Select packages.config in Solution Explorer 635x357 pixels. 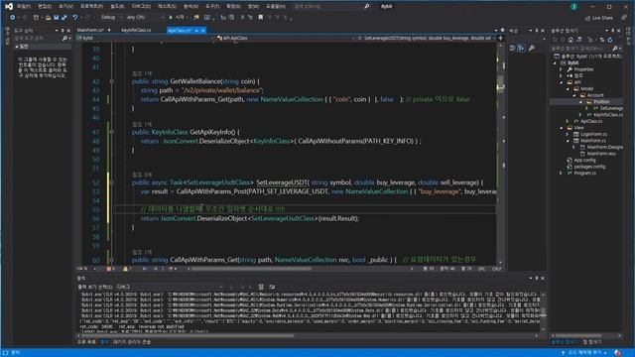click(589, 167)
